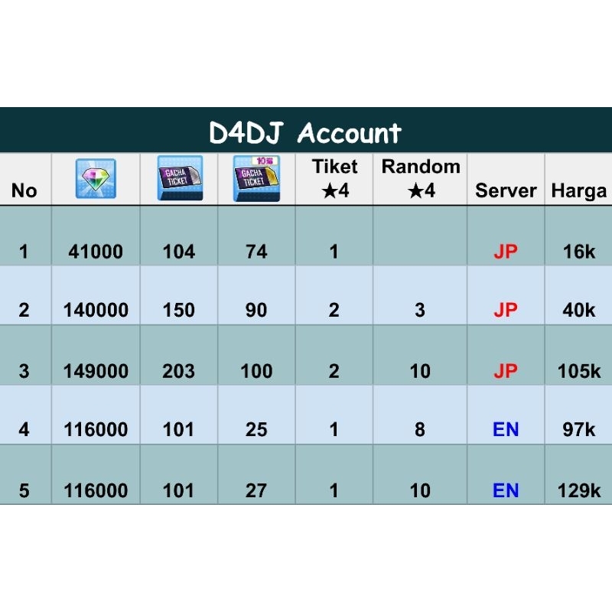Click Tiket ★4 value 1 in row 4
This screenshot has height=612, width=612.
[x=334, y=429]
